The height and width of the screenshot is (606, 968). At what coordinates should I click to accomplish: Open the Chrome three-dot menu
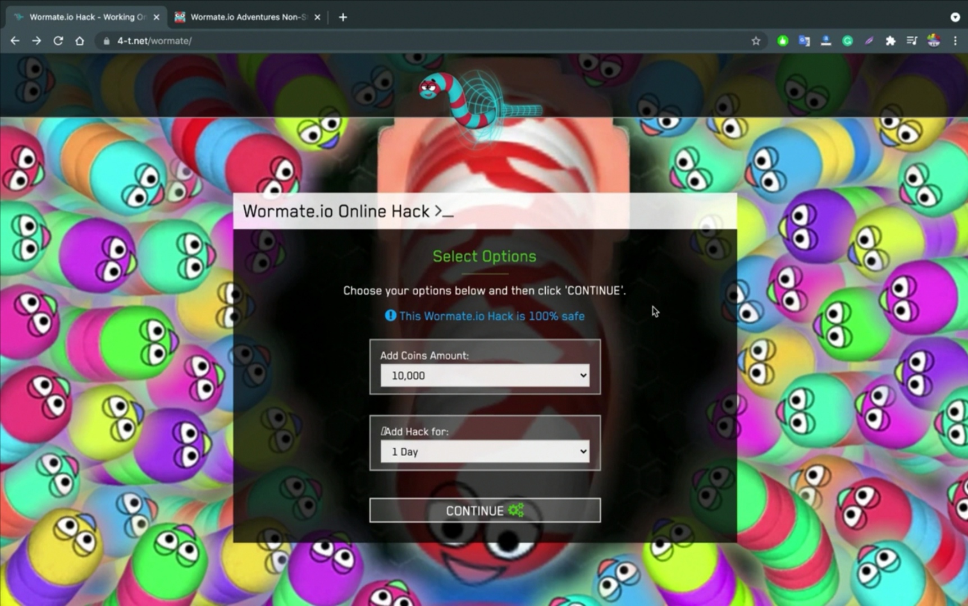(x=955, y=41)
